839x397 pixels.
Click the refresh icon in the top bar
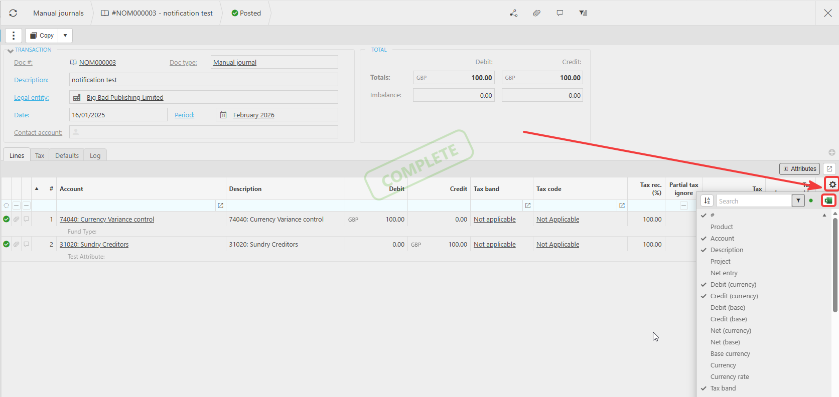(13, 13)
